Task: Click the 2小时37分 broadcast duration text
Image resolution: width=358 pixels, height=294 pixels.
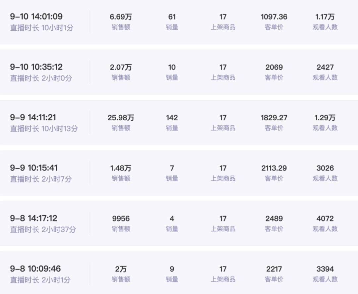Action: point(59,229)
